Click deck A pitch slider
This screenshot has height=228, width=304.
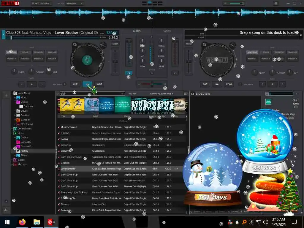click(x=115, y=61)
